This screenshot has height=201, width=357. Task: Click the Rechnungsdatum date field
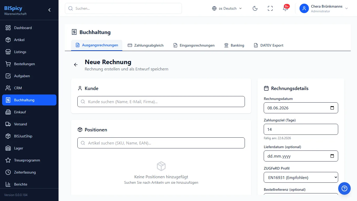pyautogui.click(x=301, y=108)
